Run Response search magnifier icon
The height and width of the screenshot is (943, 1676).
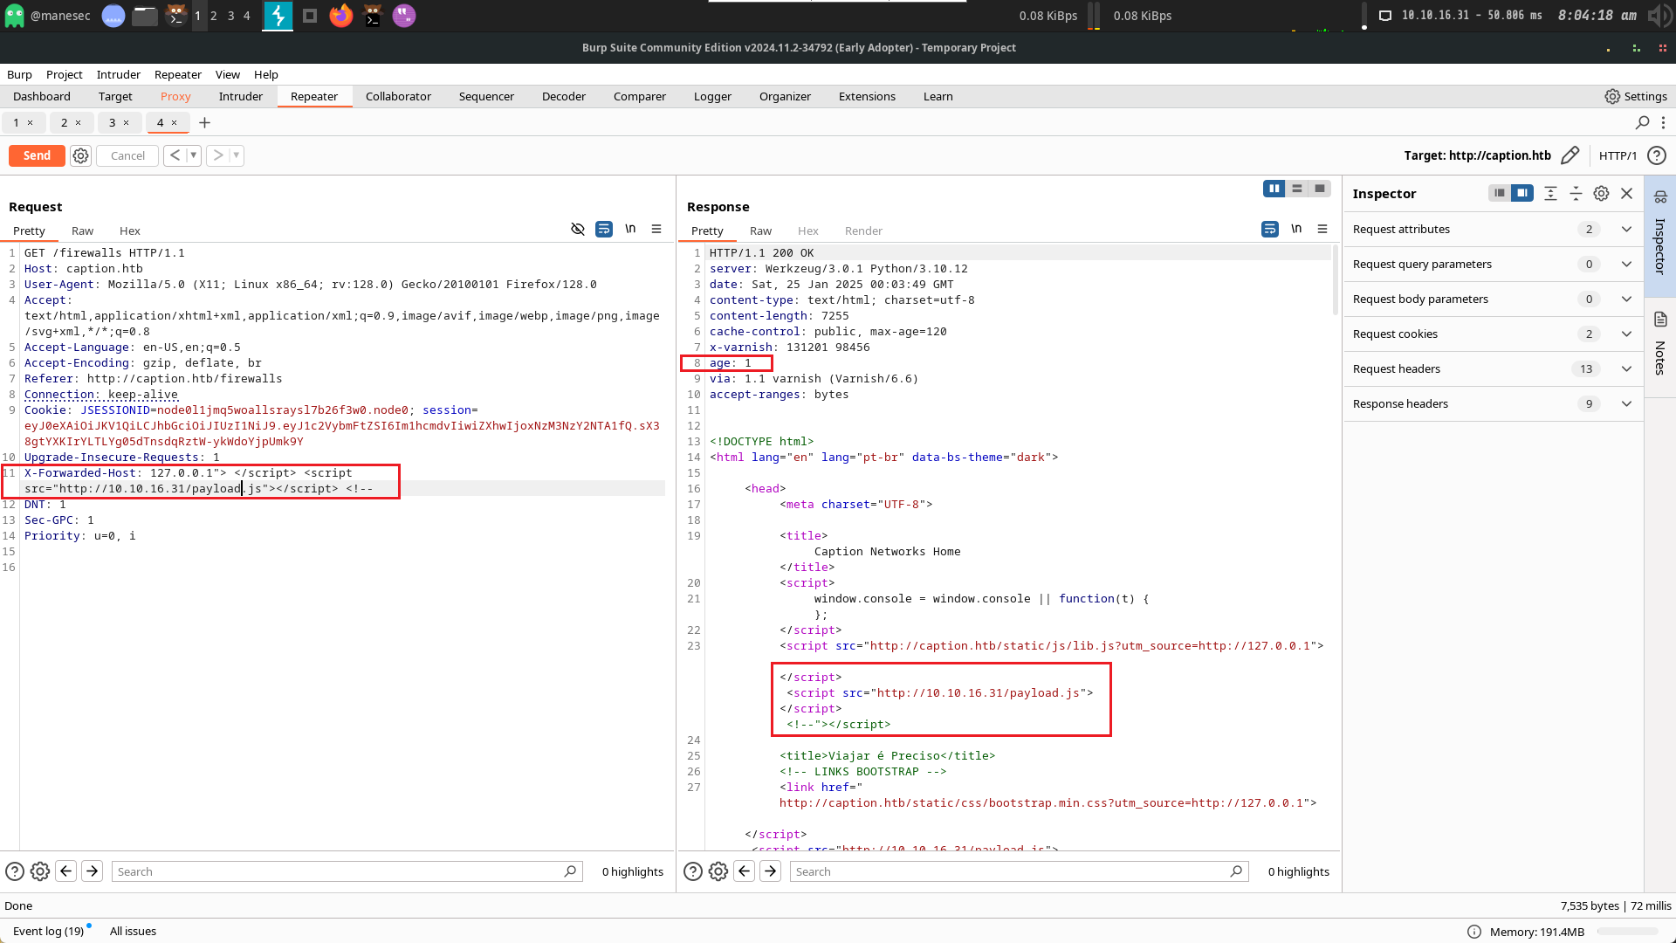pos(1236,871)
